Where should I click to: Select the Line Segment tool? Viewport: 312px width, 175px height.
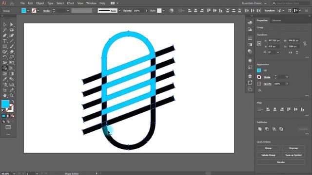coord(12,41)
